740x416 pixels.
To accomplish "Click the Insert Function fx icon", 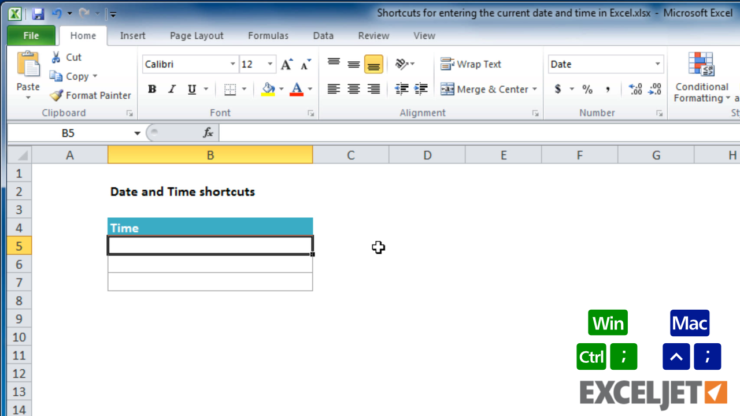I will click(x=208, y=133).
